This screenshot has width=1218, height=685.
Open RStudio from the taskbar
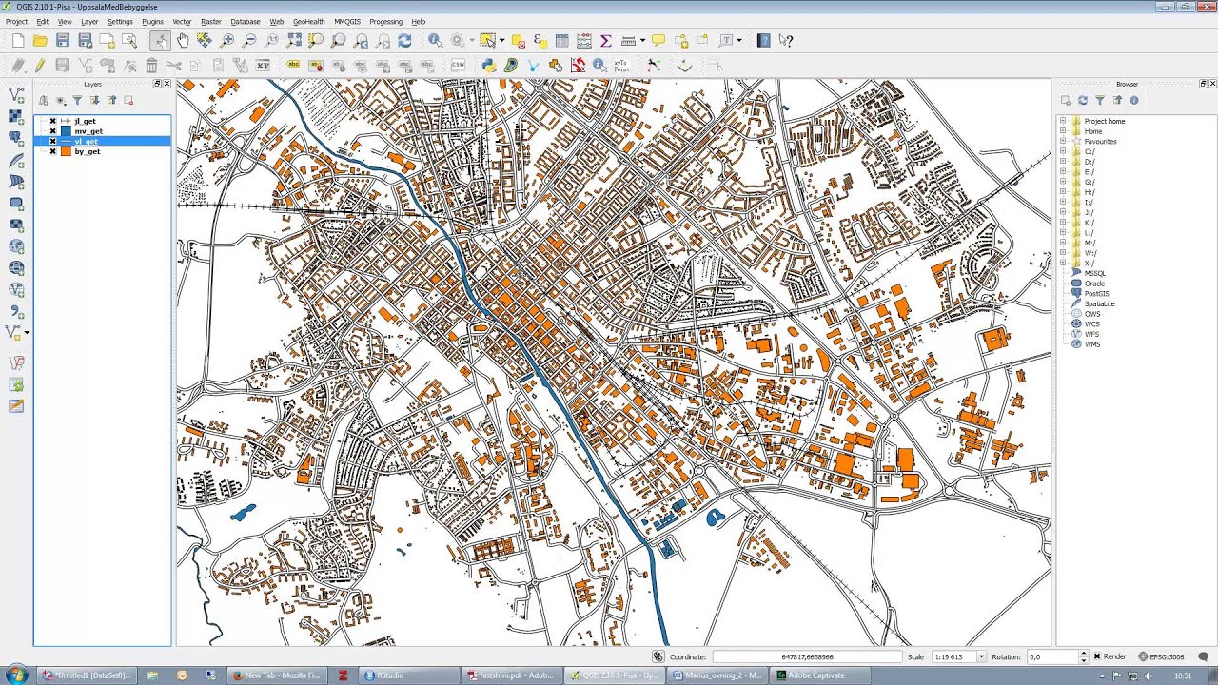pos(408,675)
